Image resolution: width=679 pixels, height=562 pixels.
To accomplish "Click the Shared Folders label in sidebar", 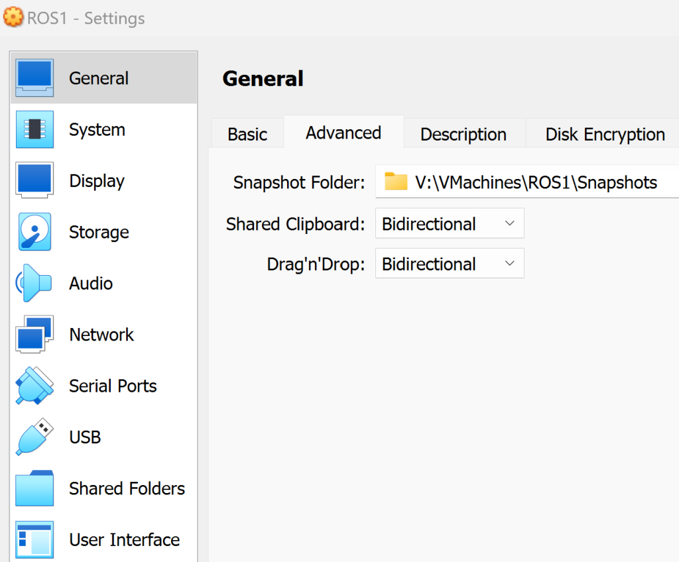I will [127, 488].
